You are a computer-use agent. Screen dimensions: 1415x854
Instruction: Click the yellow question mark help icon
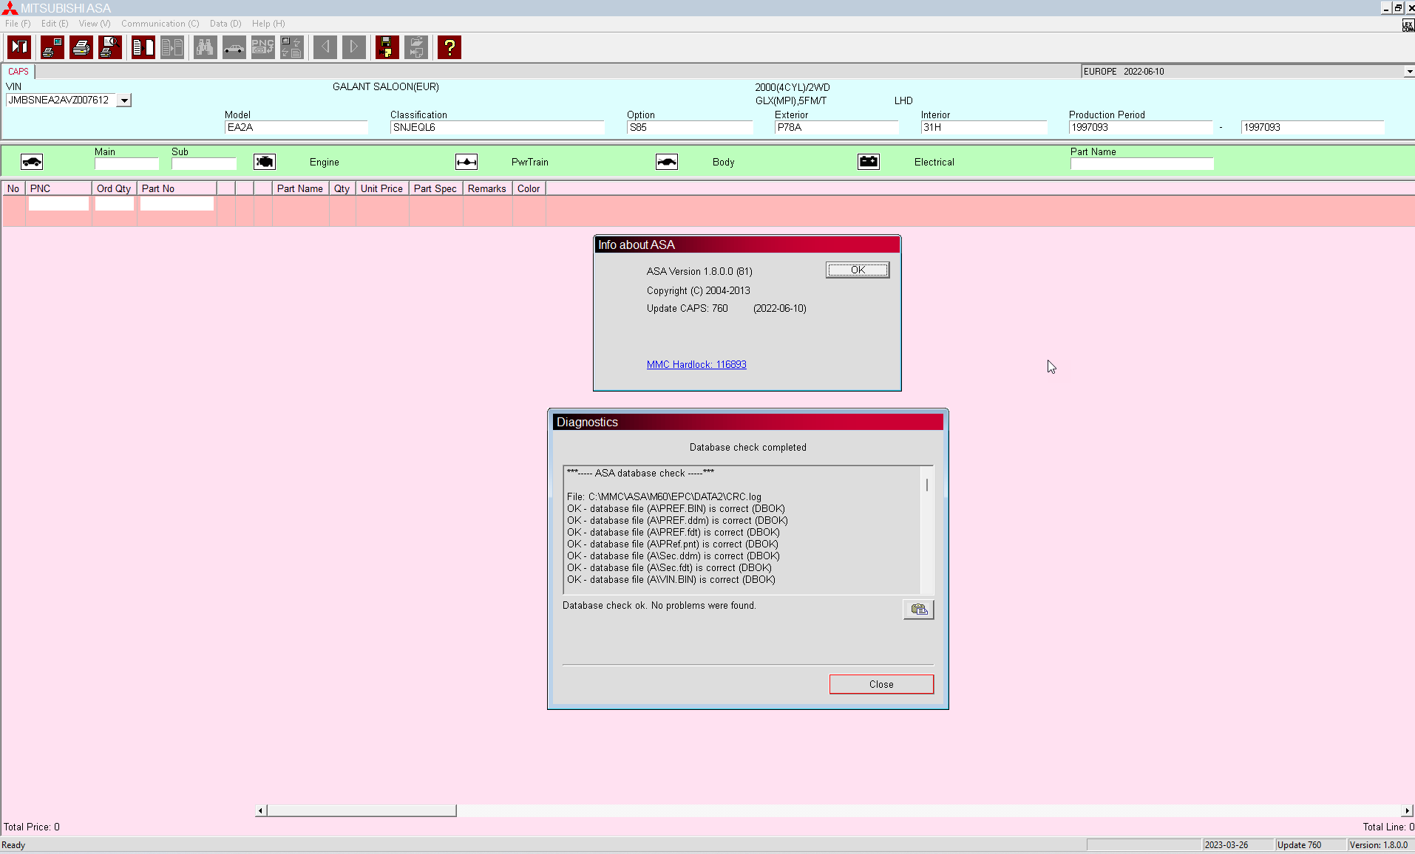(x=449, y=47)
